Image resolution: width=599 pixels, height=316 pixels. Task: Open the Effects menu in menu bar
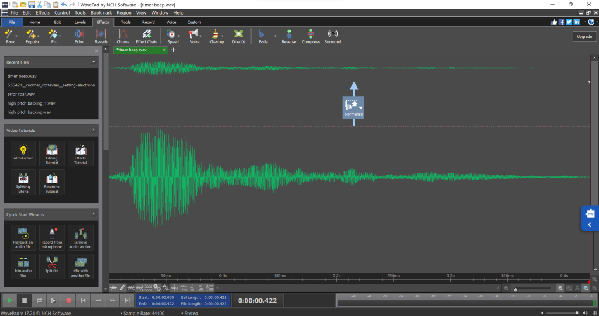point(42,13)
